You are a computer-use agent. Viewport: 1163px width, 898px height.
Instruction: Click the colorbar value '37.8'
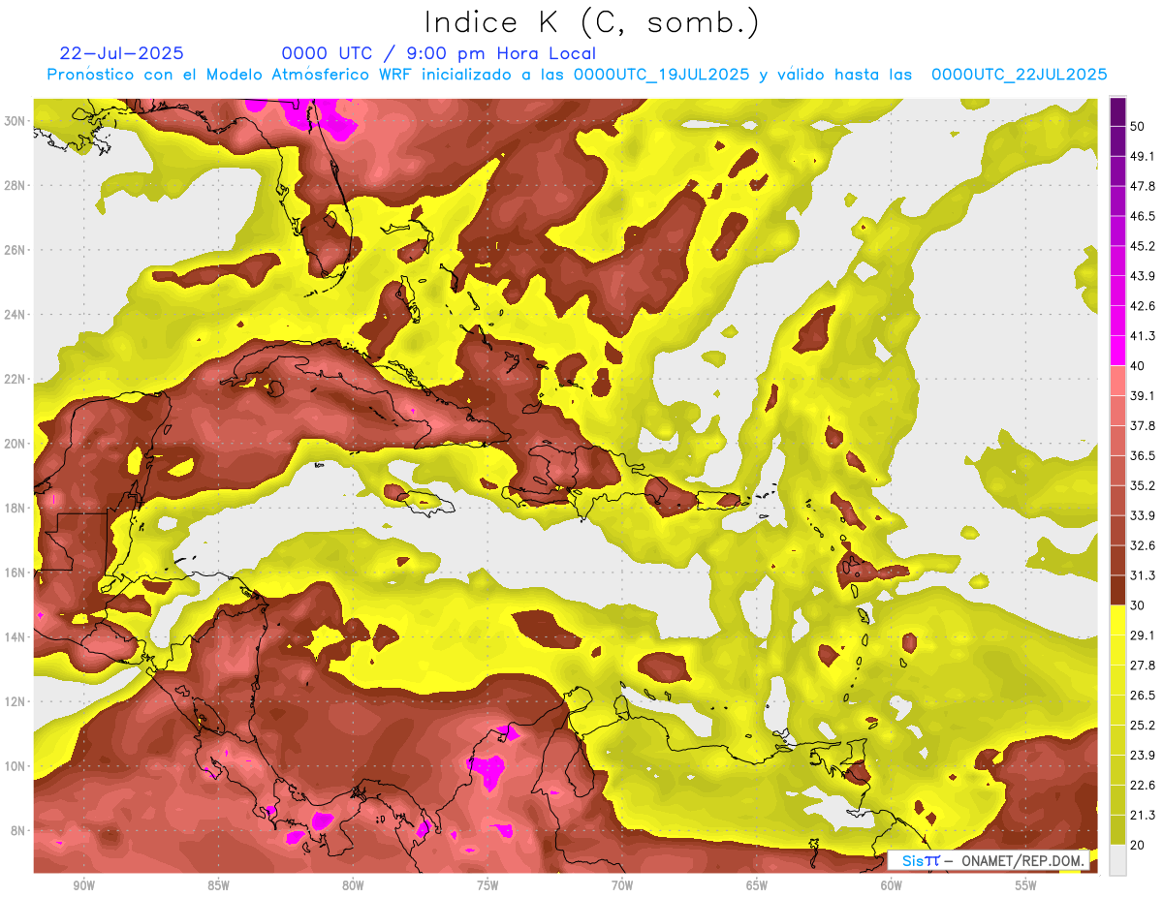tap(1143, 425)
